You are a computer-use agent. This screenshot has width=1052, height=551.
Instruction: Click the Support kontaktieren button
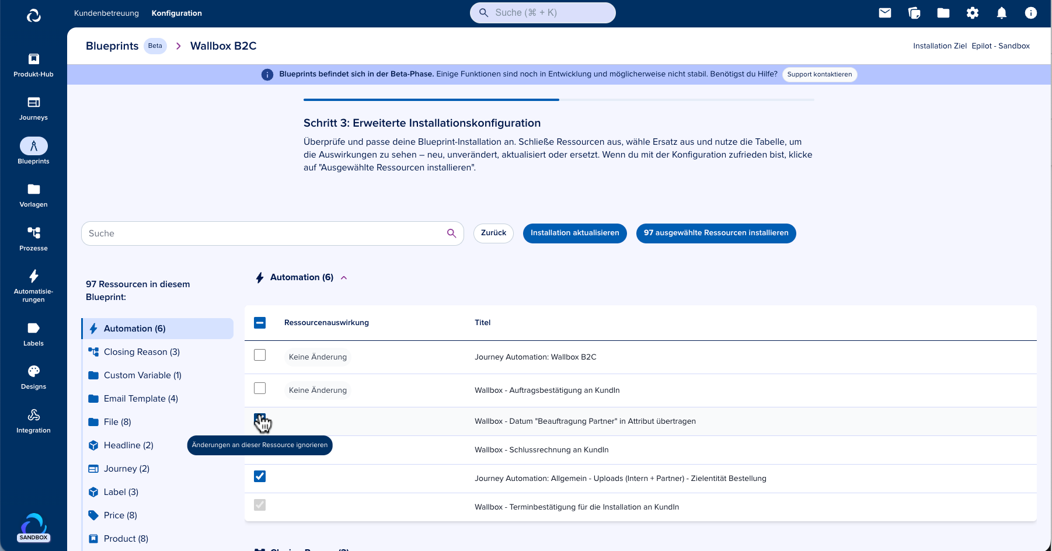[x=819, y=74]
